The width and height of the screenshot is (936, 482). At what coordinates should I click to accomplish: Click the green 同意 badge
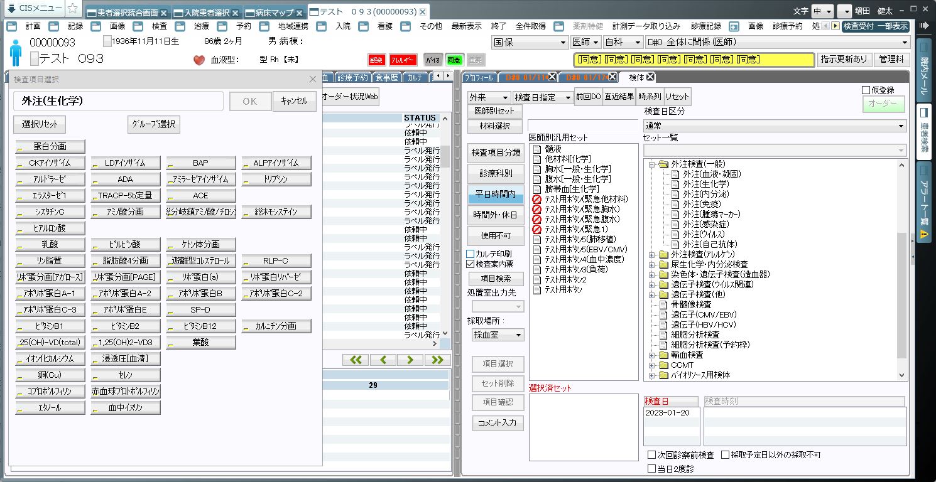(454, 60)
